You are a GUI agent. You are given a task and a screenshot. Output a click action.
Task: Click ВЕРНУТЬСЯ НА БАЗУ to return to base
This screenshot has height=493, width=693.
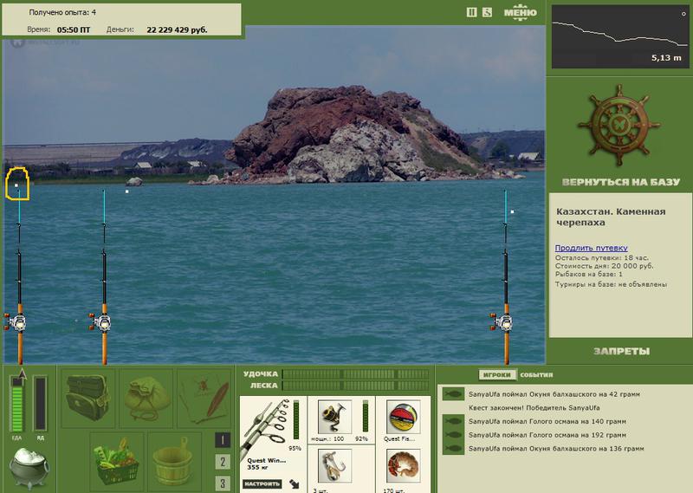(x=620, y=182)
